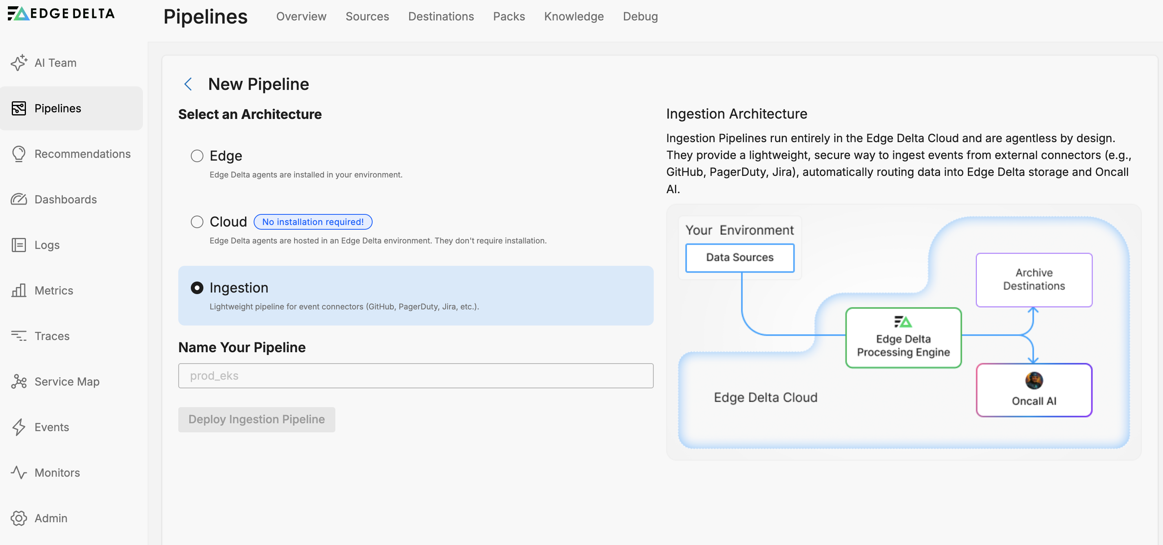Select the Ingestion architecture option
This screenshot has height=545, width=1163.
(x=197, y=288)
